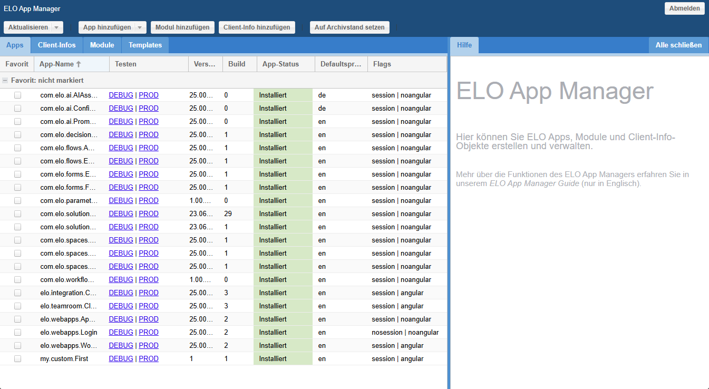Click the ELO App Manager Guide text
The image size is (709, 389).
534,183
